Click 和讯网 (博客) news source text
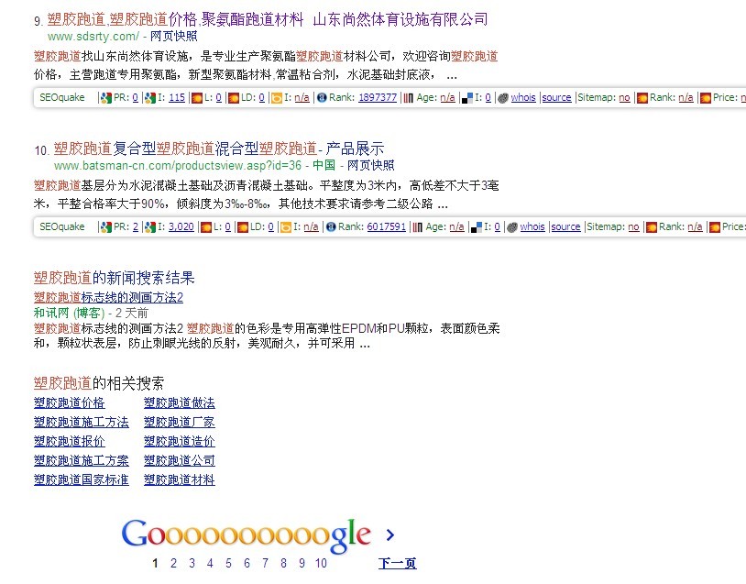The width and height of the screenshot is (746, 584). (x=69, y=314)
